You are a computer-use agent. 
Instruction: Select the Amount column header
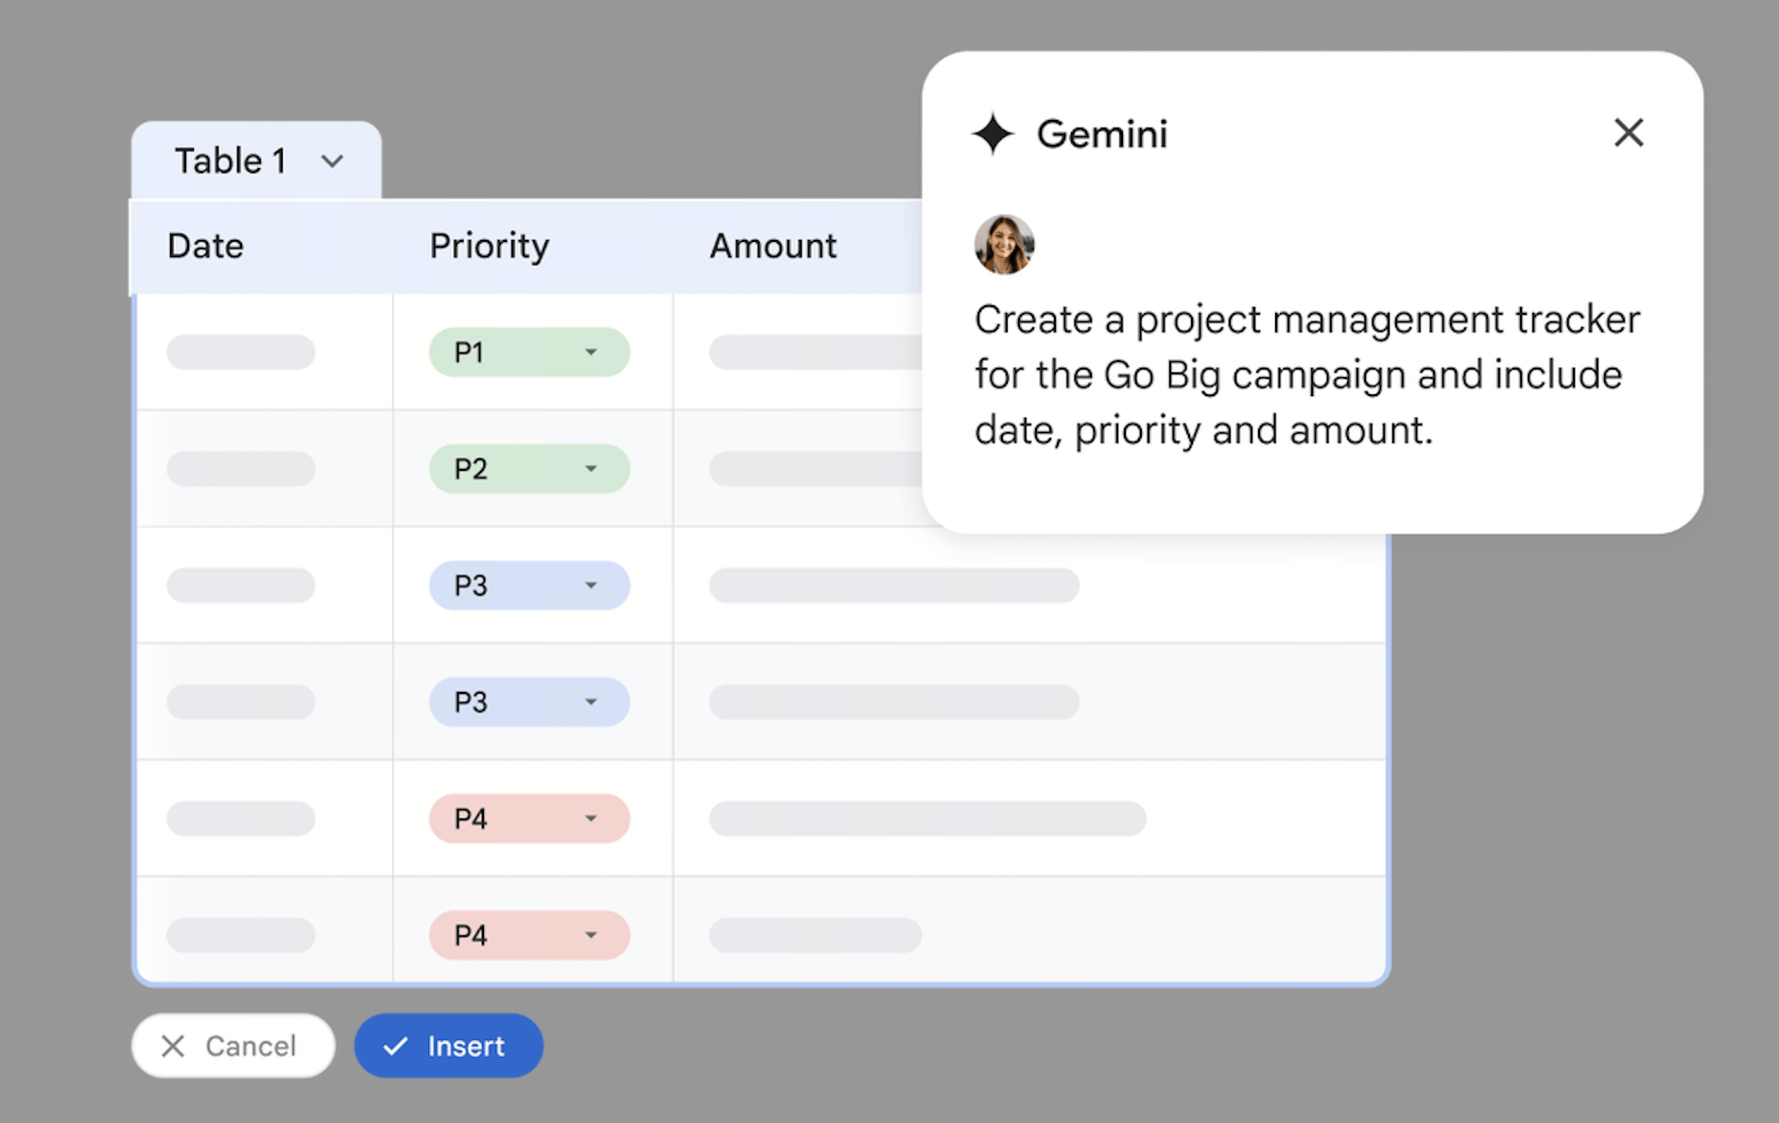coord(773,246)
